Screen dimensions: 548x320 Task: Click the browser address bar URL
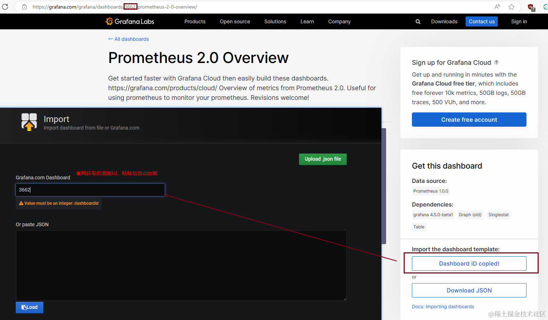[115, 7]
